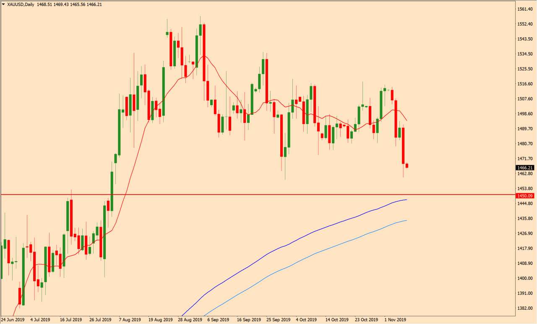This screenshot has height=324, width=537.
Task: Click the 1561.40 label on price axis
Action: click(x=525, y=9)
